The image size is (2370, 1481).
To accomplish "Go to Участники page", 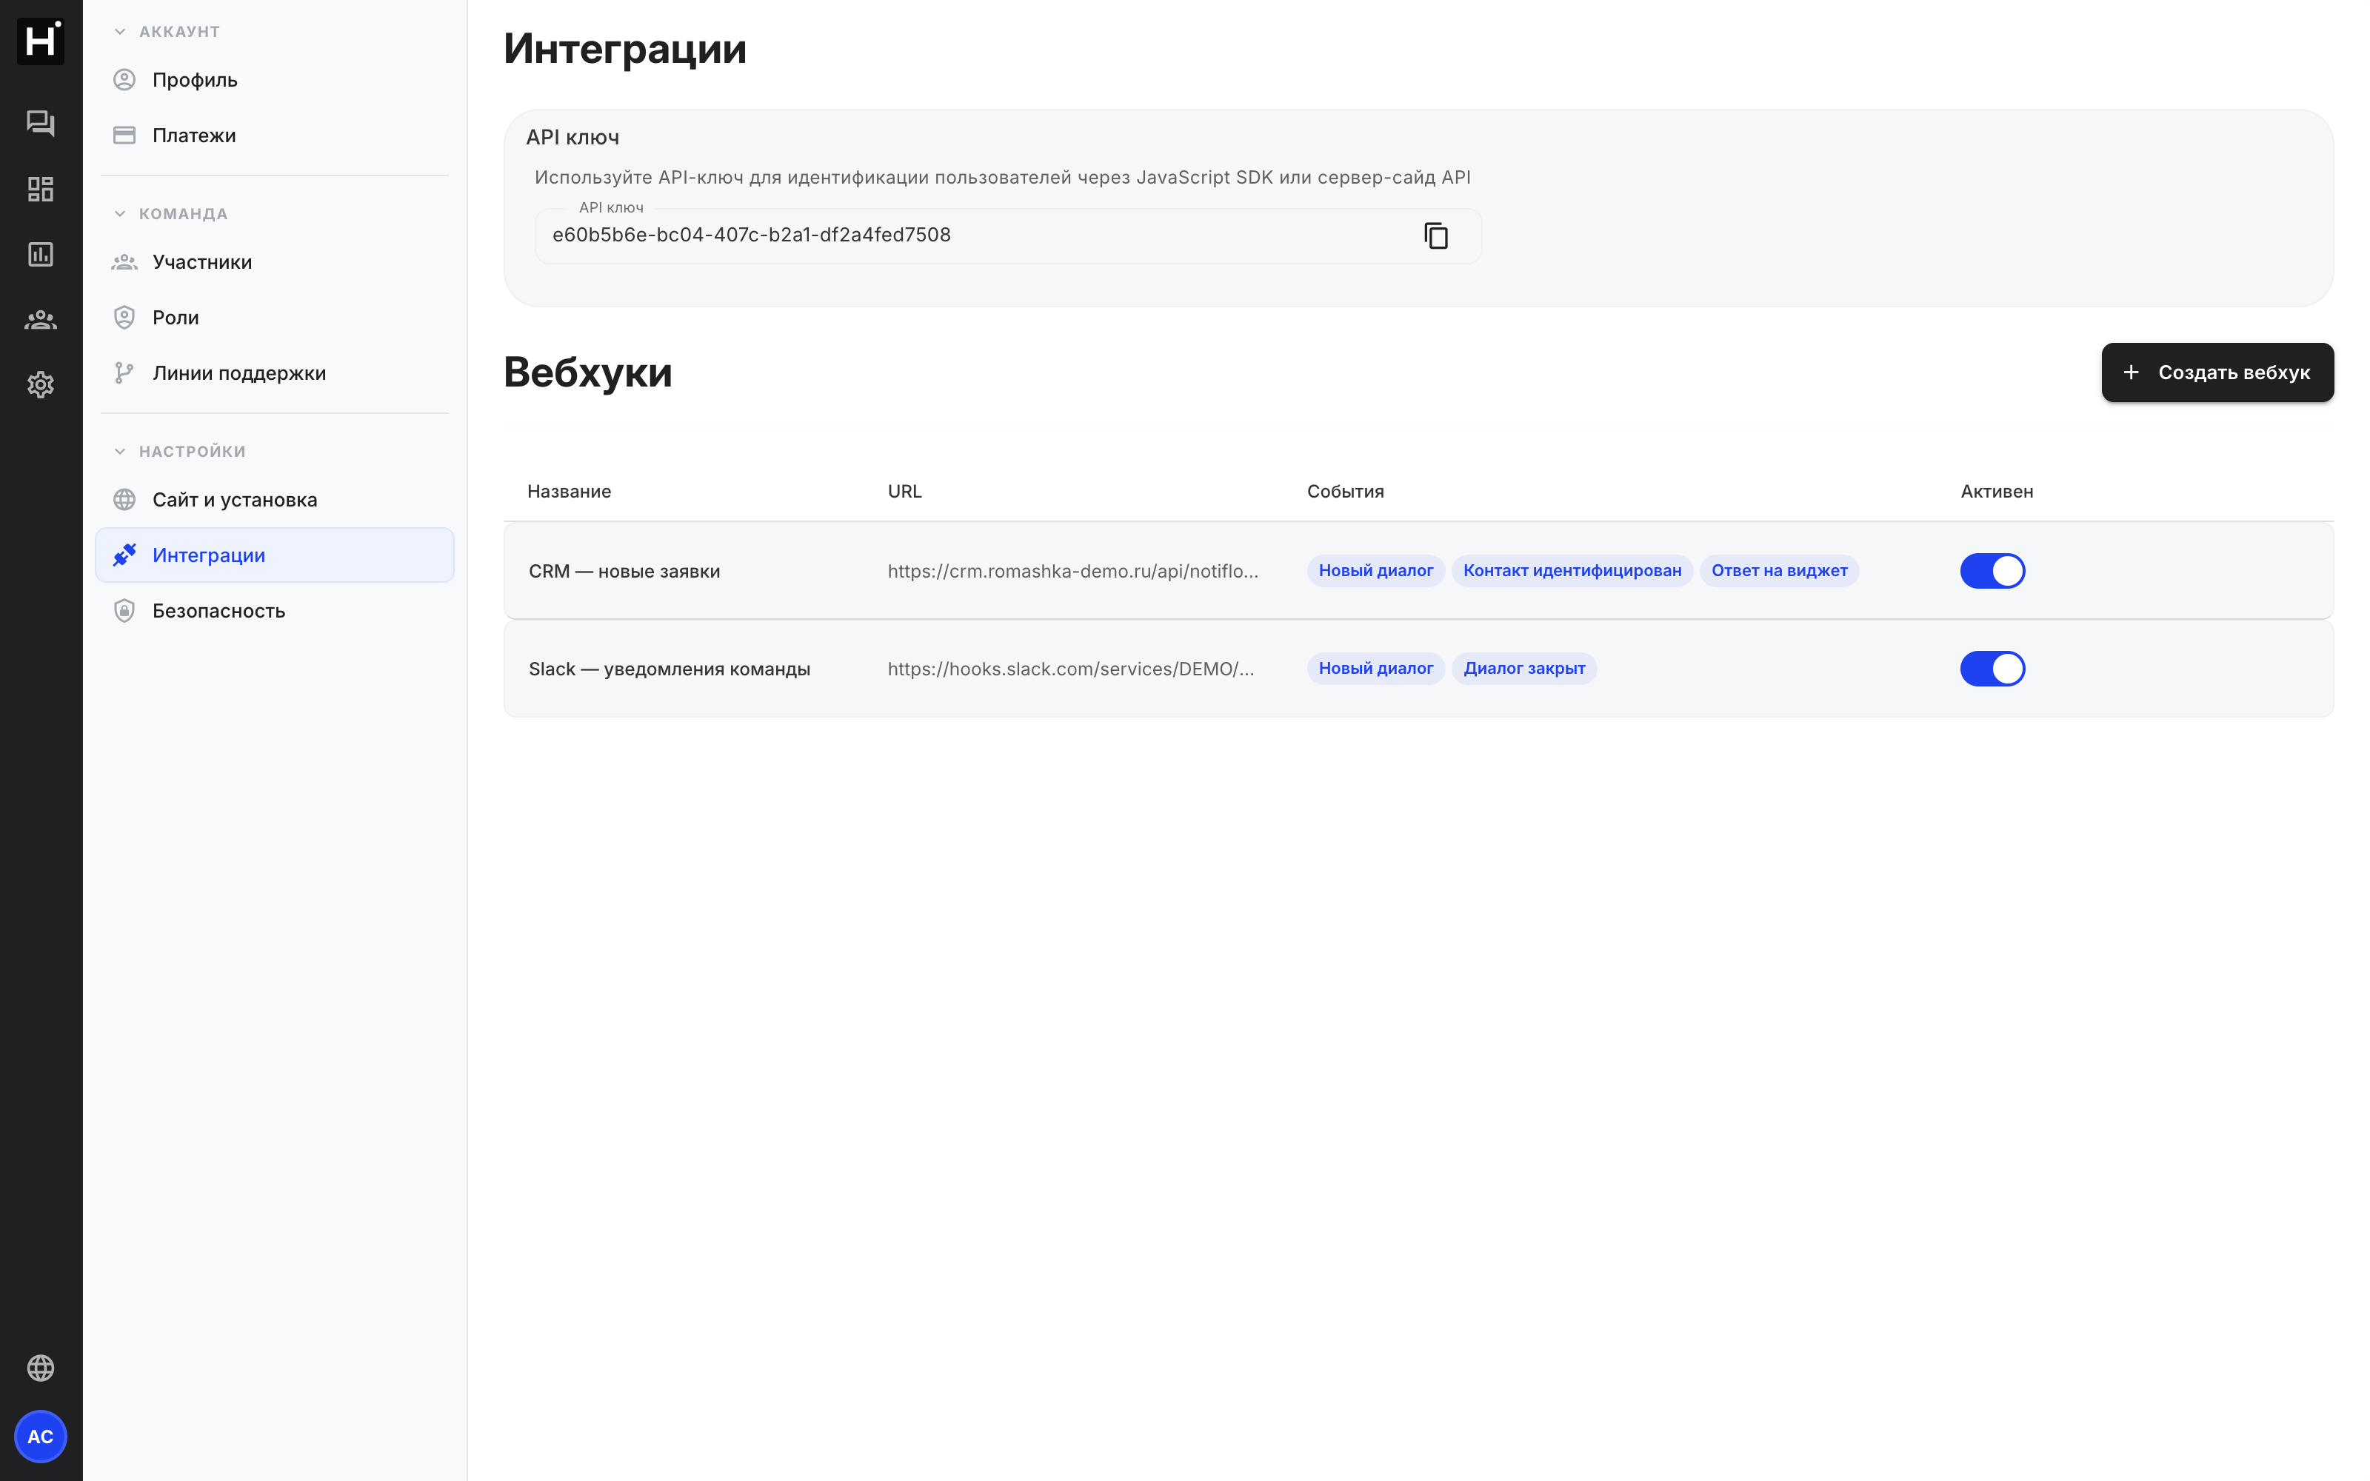I will pyautogui.click(x=274, y=262).
